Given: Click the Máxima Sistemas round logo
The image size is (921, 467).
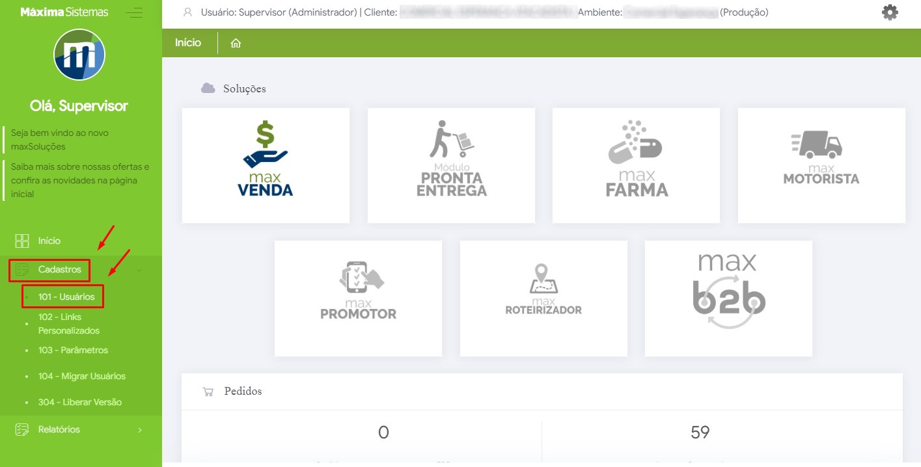Looking at the screenshot, I should [79, 55].
